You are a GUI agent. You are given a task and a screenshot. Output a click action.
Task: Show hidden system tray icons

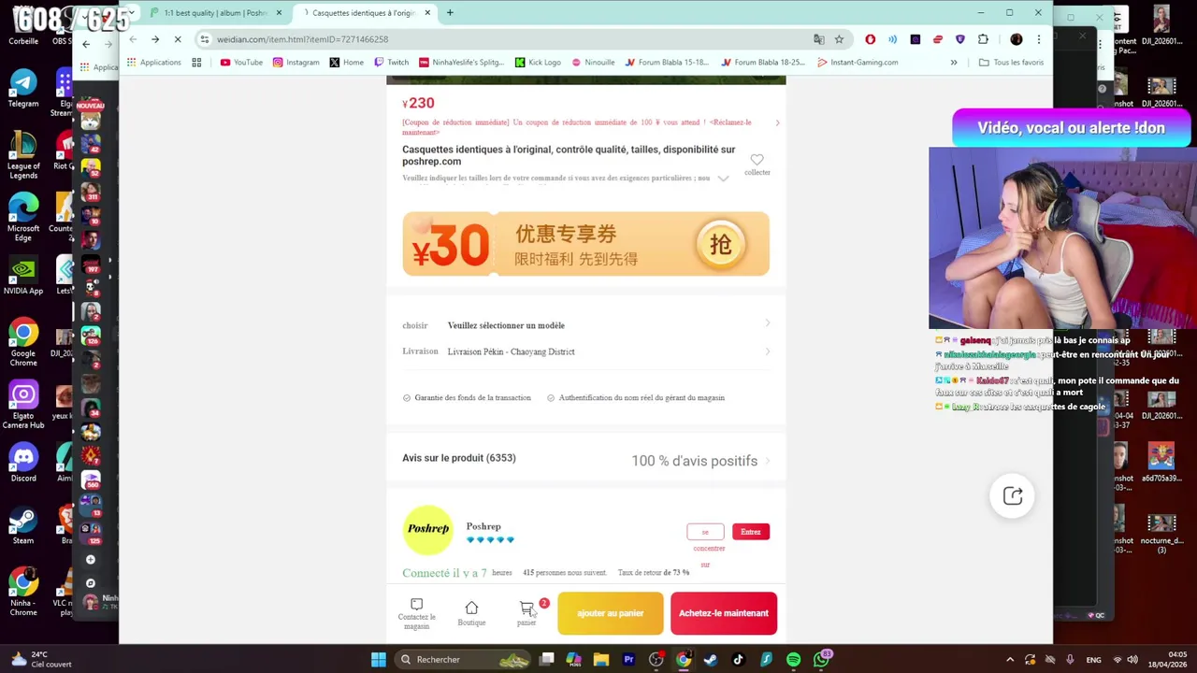point(1010,660)
